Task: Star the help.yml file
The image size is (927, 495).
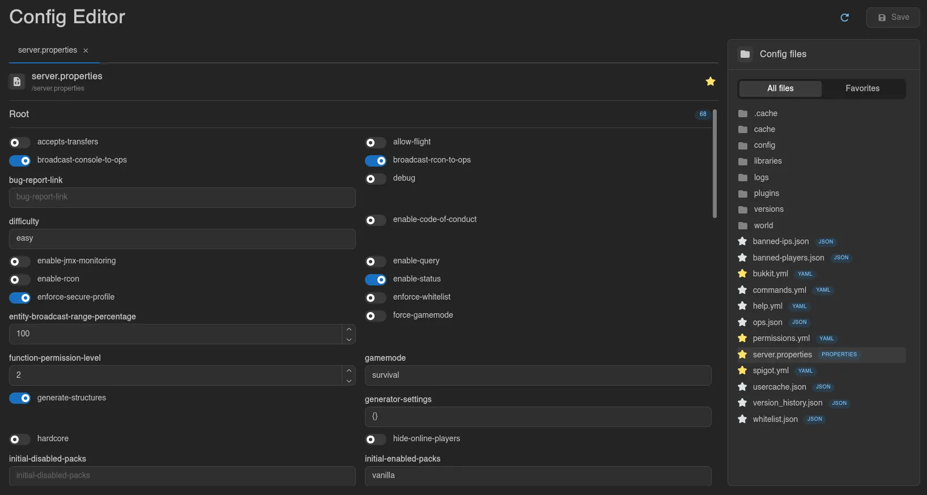Action: point(742,306)
